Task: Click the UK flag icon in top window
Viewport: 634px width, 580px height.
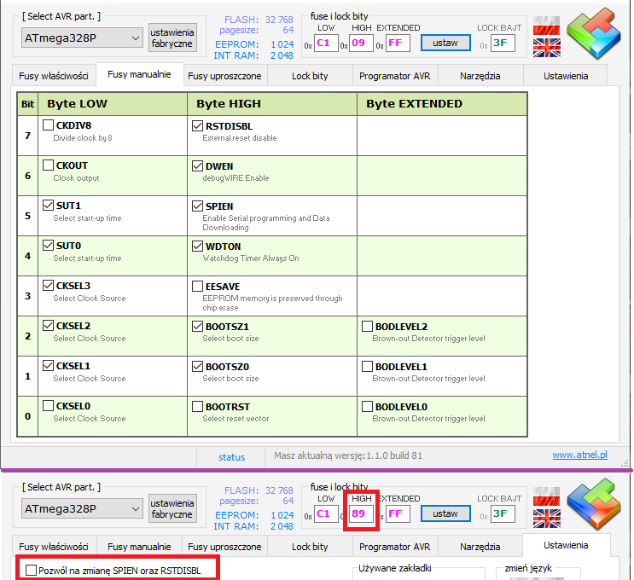Action: (546, 47)
